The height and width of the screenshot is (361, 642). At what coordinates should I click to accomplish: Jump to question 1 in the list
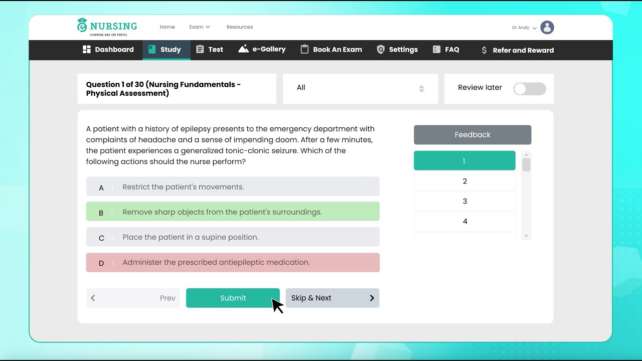coord(464,161)
